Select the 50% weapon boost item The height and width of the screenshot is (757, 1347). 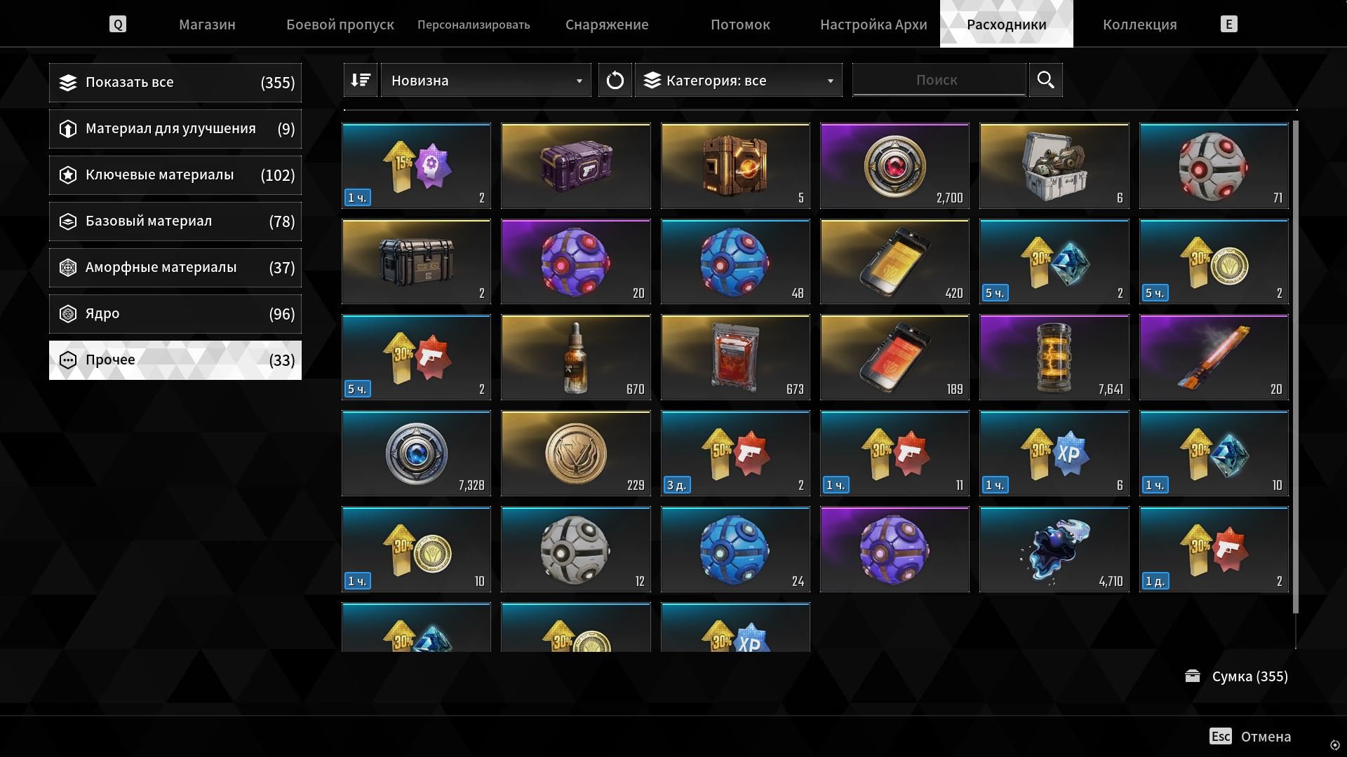(x=735, y=453)
